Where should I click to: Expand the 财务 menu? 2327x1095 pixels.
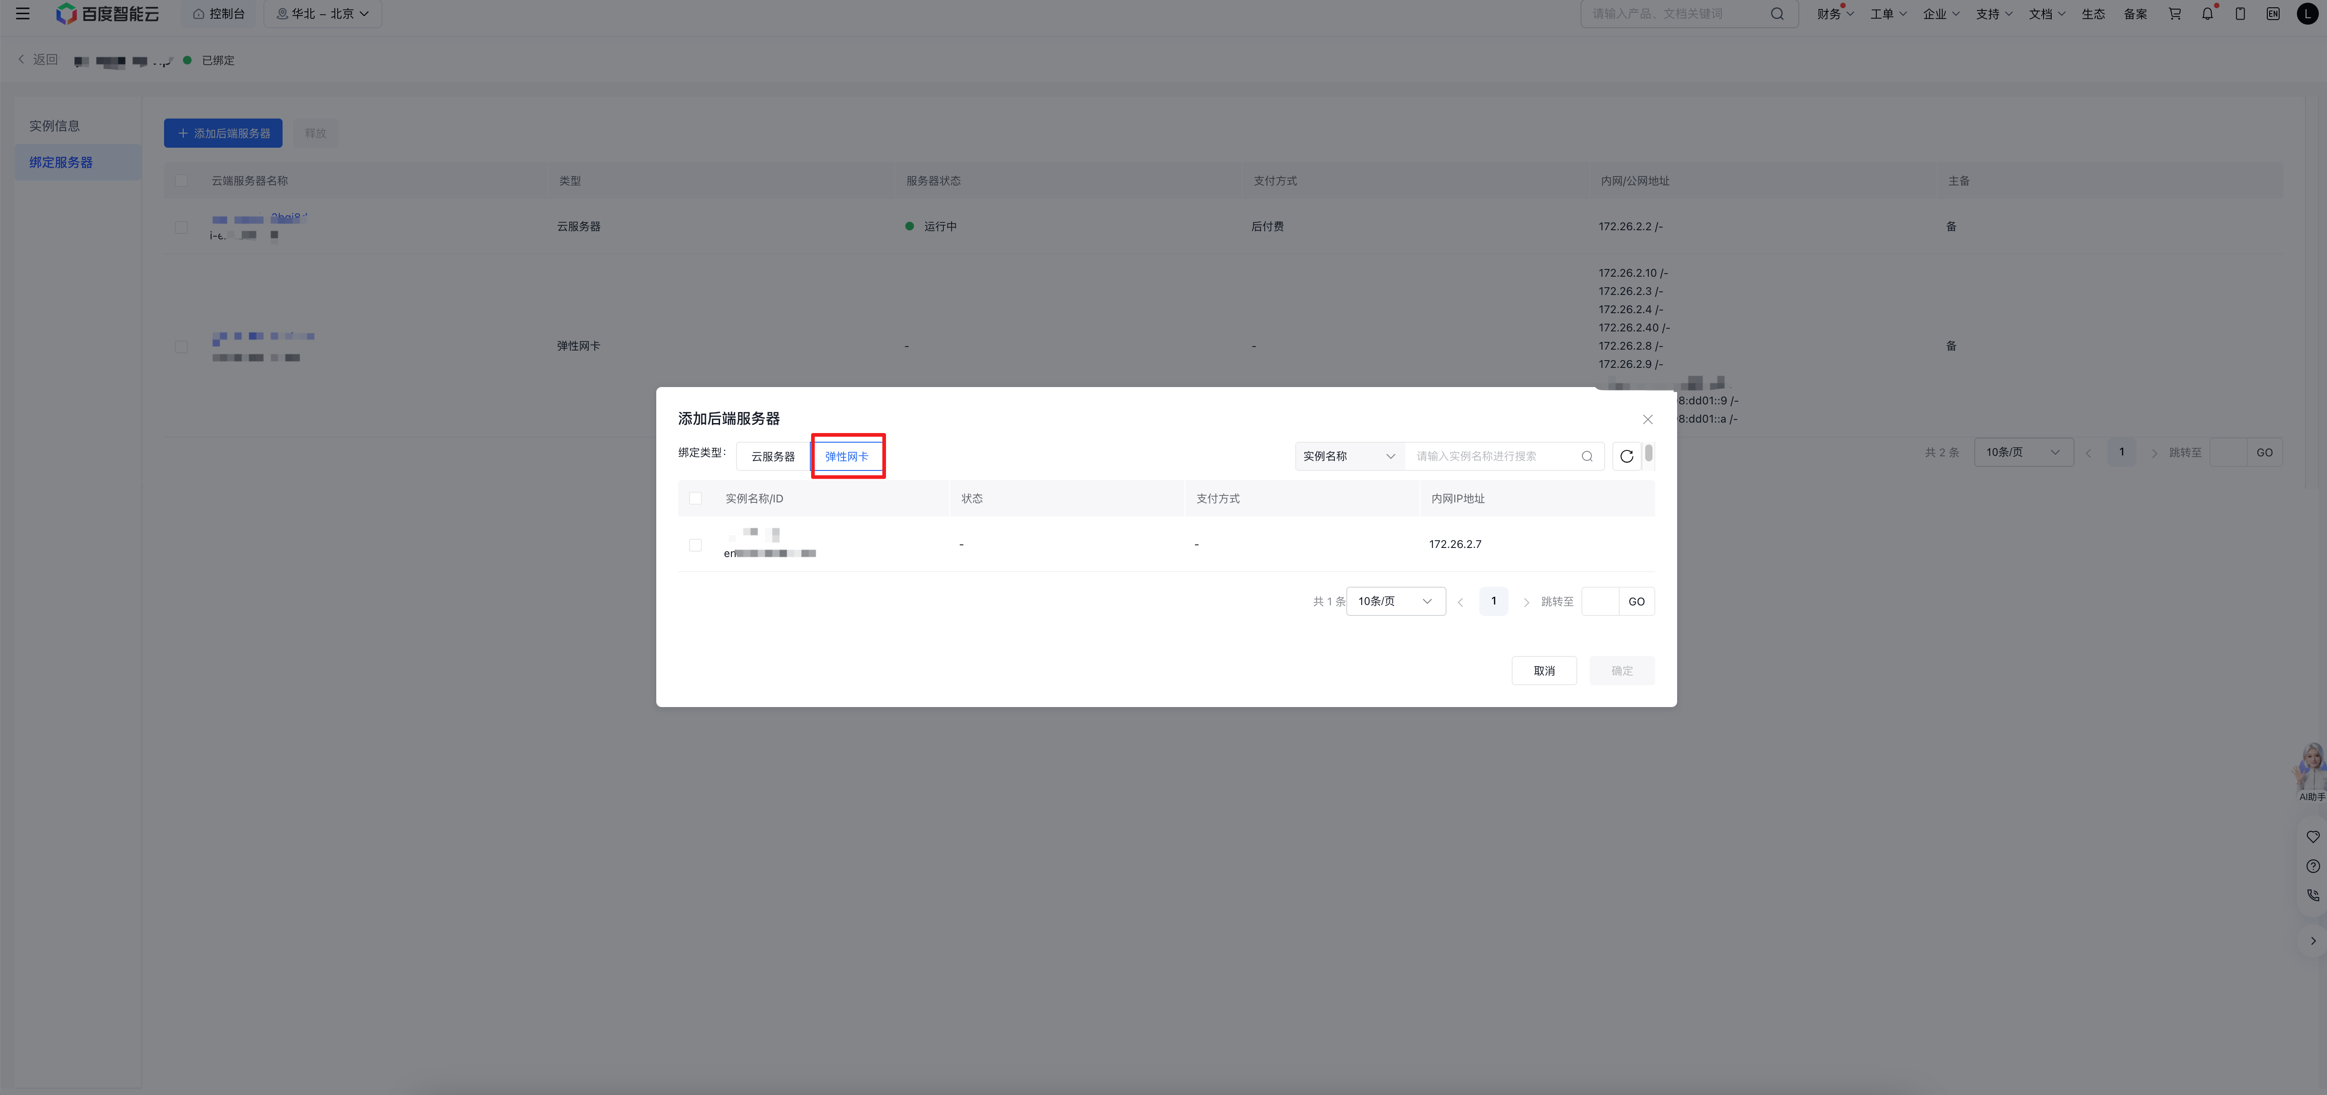[1835, 14]
